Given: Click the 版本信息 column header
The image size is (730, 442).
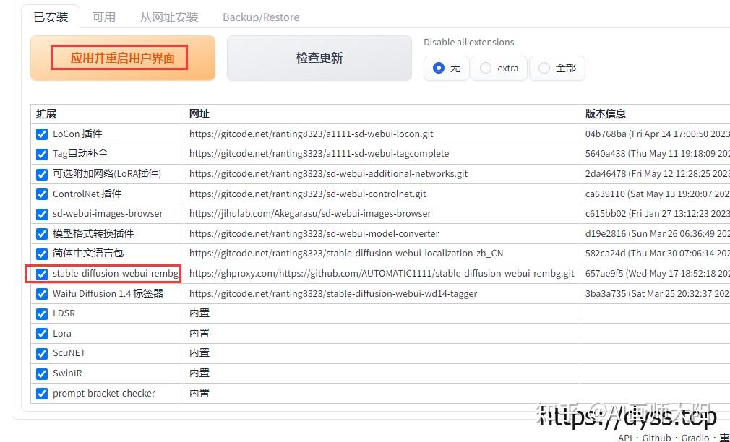Looking at the screenshot, I should (x=605, y=114).
